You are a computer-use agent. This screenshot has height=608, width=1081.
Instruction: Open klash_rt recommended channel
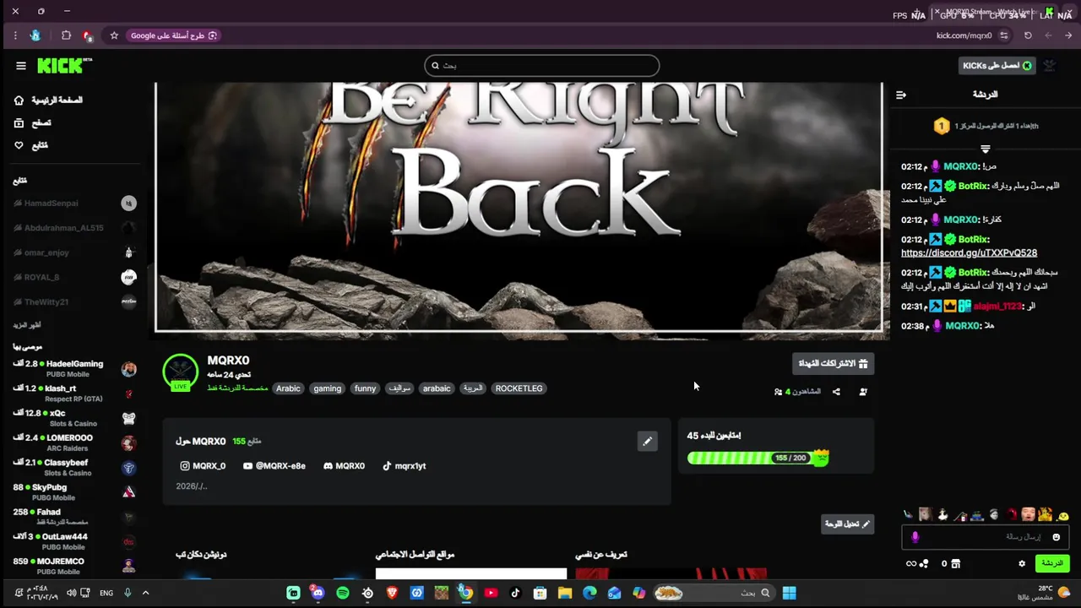[74, 394]
